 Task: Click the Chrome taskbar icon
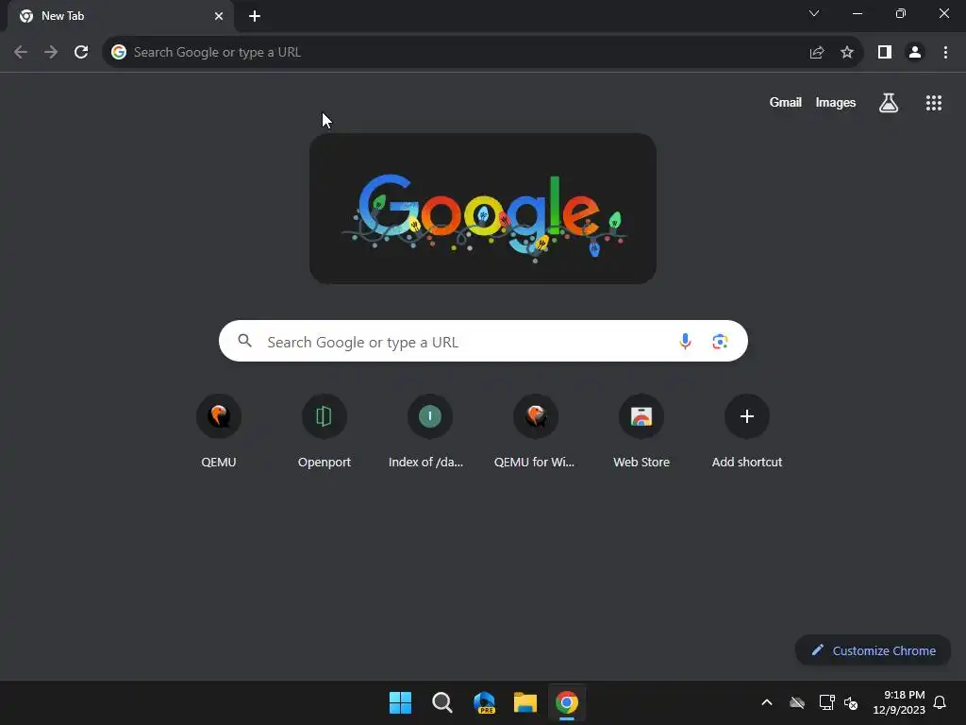(x=567, y=702)
